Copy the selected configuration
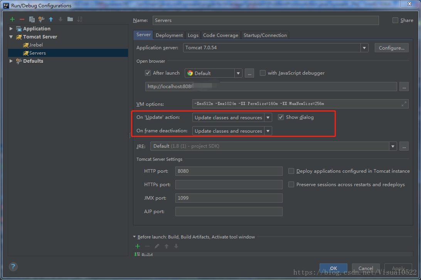 [32, 19]
